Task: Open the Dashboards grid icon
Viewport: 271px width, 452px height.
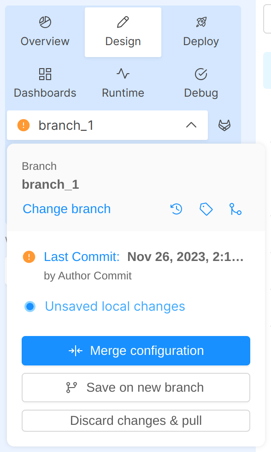Action: [45, 74]
